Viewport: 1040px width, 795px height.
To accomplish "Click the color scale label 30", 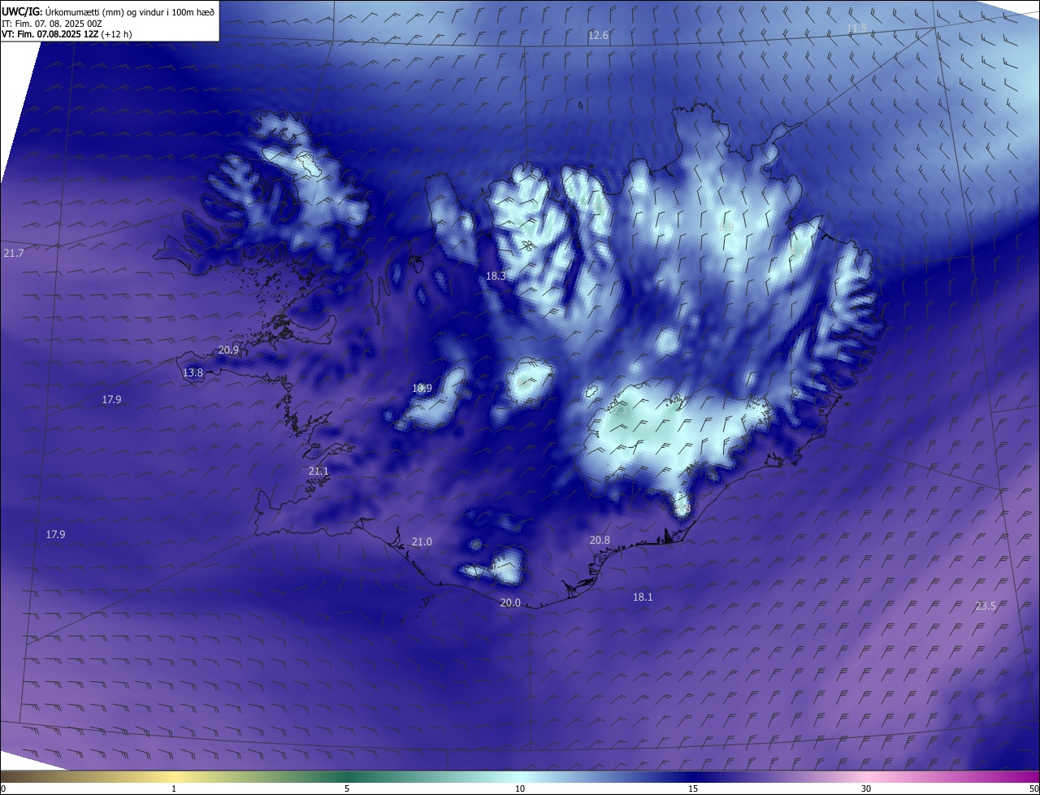I will point(866,788).
